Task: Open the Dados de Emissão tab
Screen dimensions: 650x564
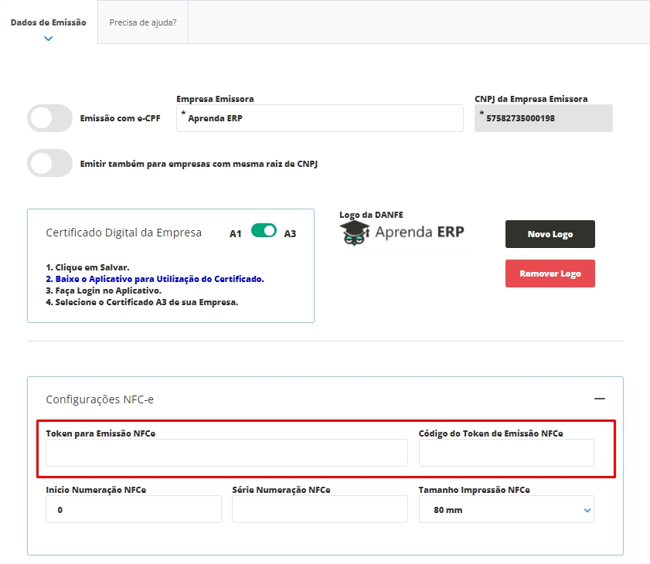Action: pos(49,22)
